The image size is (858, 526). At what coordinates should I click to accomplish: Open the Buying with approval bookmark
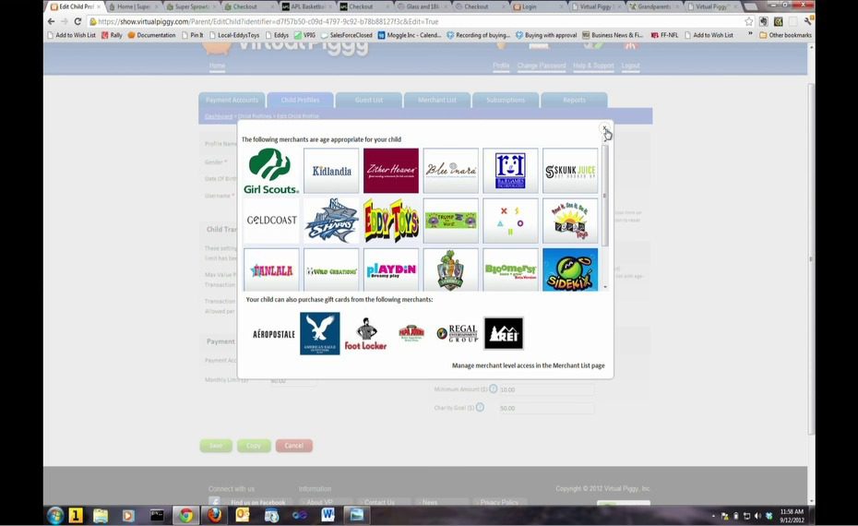546,35
